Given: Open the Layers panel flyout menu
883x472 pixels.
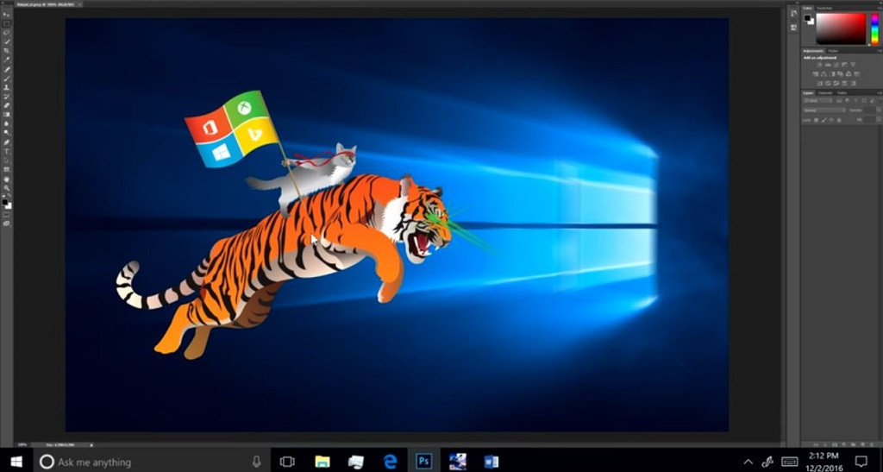Looking at the screenshot, I should tap(880, 93).
